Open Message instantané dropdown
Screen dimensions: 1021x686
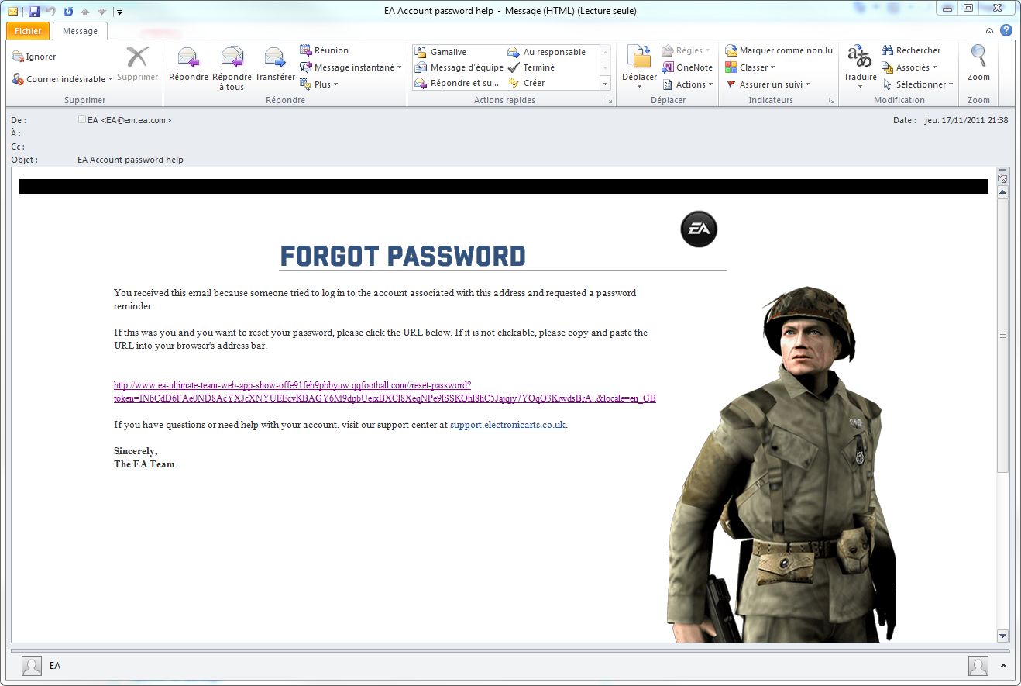[x=399, y=67]
